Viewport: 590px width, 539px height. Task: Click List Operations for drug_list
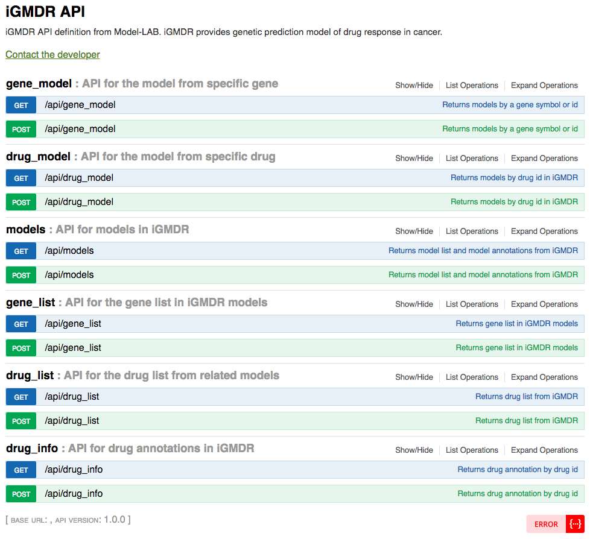click(x=472, y=377)
